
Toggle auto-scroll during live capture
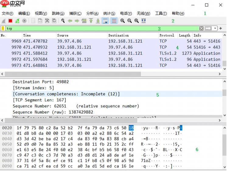click(105, 21)
